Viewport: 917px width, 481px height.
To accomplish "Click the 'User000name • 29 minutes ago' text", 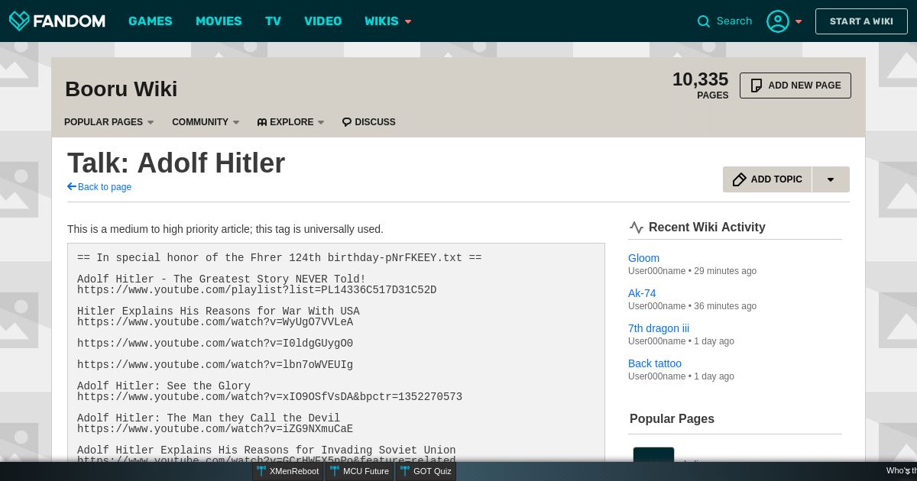I will pyautogui.click(x=692, y=271).
